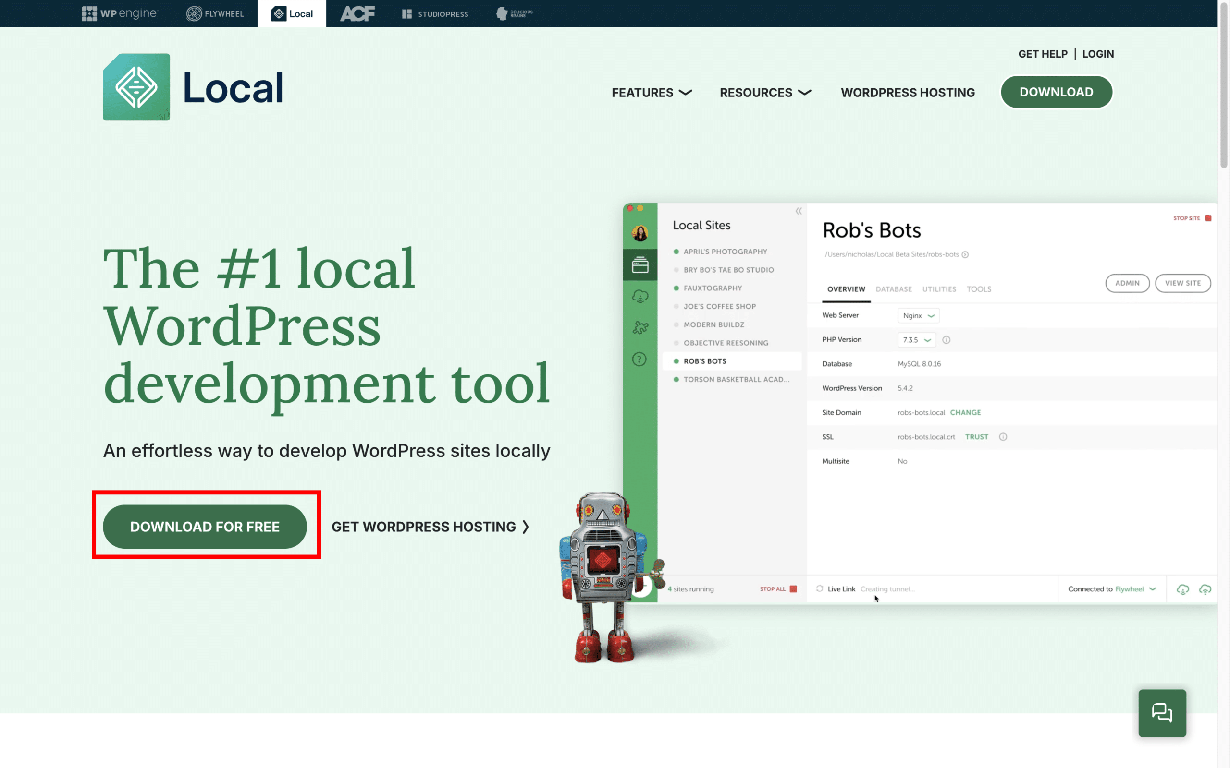The height and width of the screenshot is (768, 1230).
Task: Select Bry Bo's Tae Bo Studio site
Action: 728,270
